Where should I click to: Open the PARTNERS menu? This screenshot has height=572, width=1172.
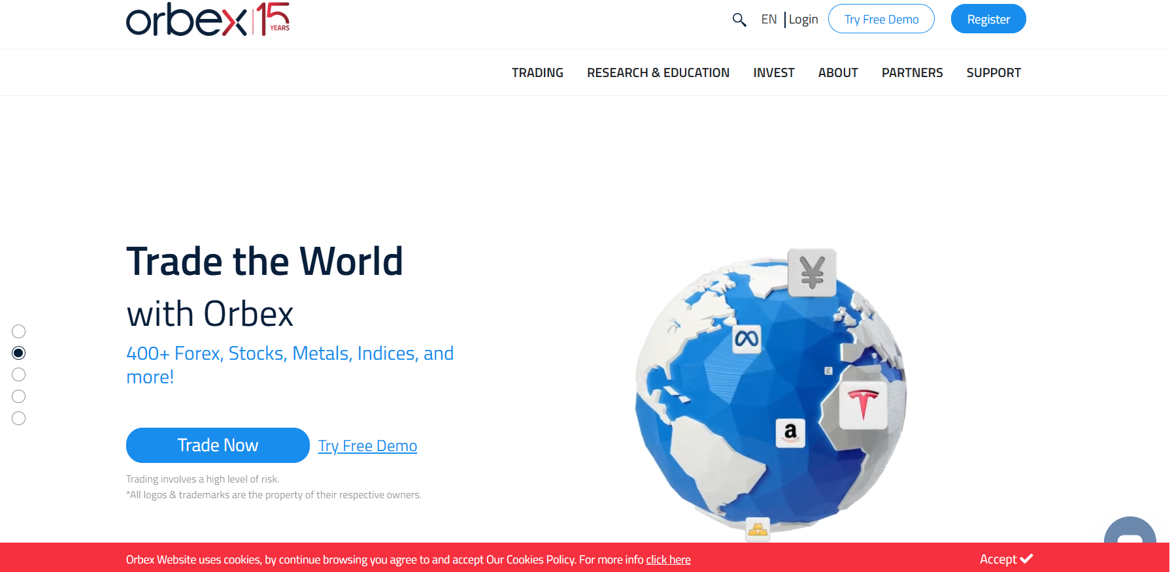coord(912,72)
